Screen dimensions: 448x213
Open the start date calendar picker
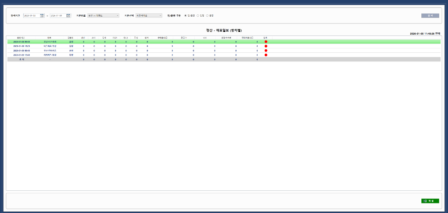click(42, 16)
